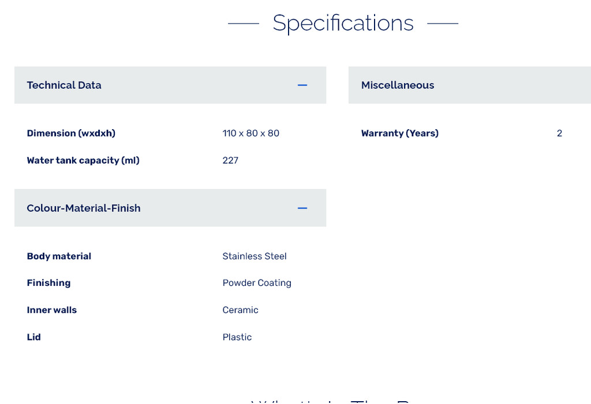Click the 110 x 80 x 80 value
The width and height of the screenshot is (591, 404).
click(x=250, y=133)
